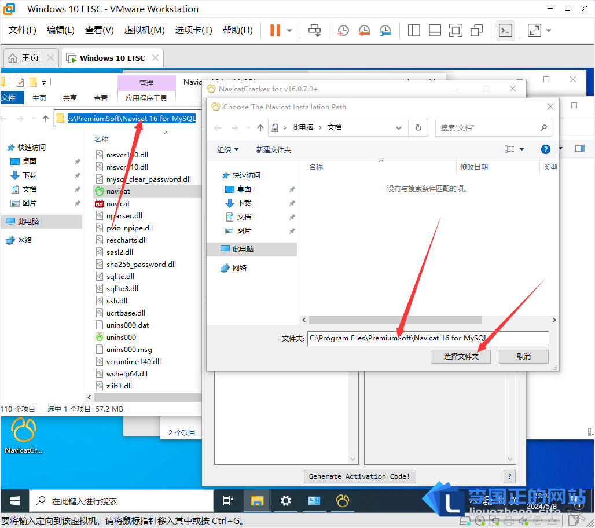This screenshot has width=595, height=528.
Task: Select 此电脑 in folder chooser navigation pane
Action: coord(243,250)
